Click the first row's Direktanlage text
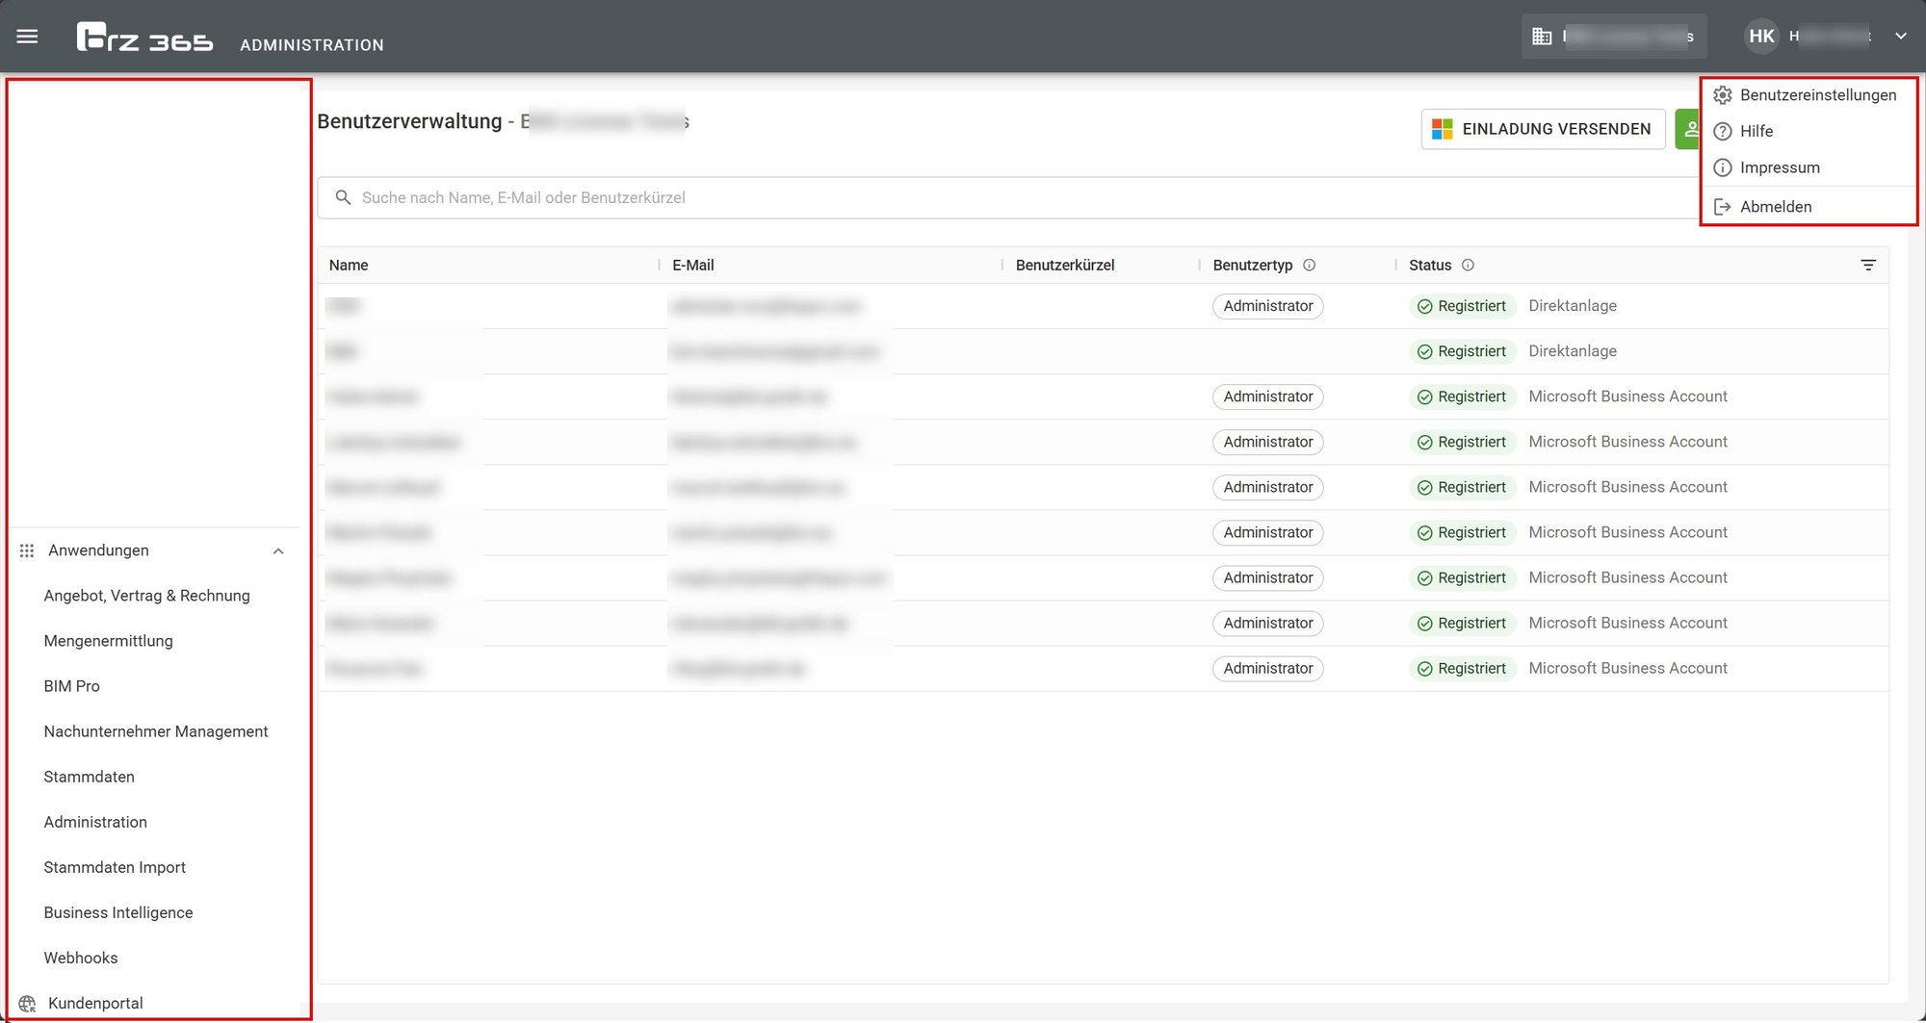 1572,306
